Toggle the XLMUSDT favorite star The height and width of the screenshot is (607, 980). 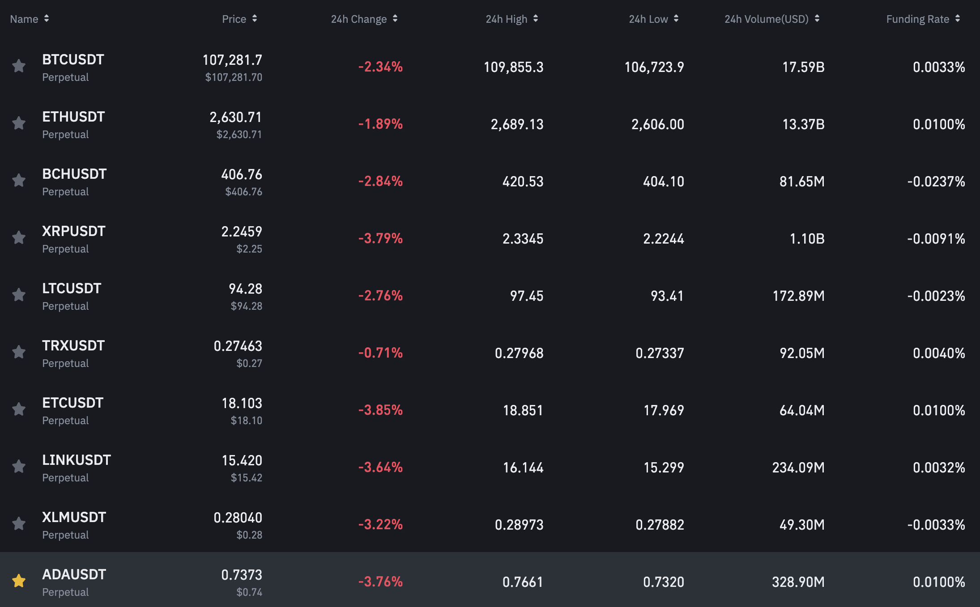point(19,523)
